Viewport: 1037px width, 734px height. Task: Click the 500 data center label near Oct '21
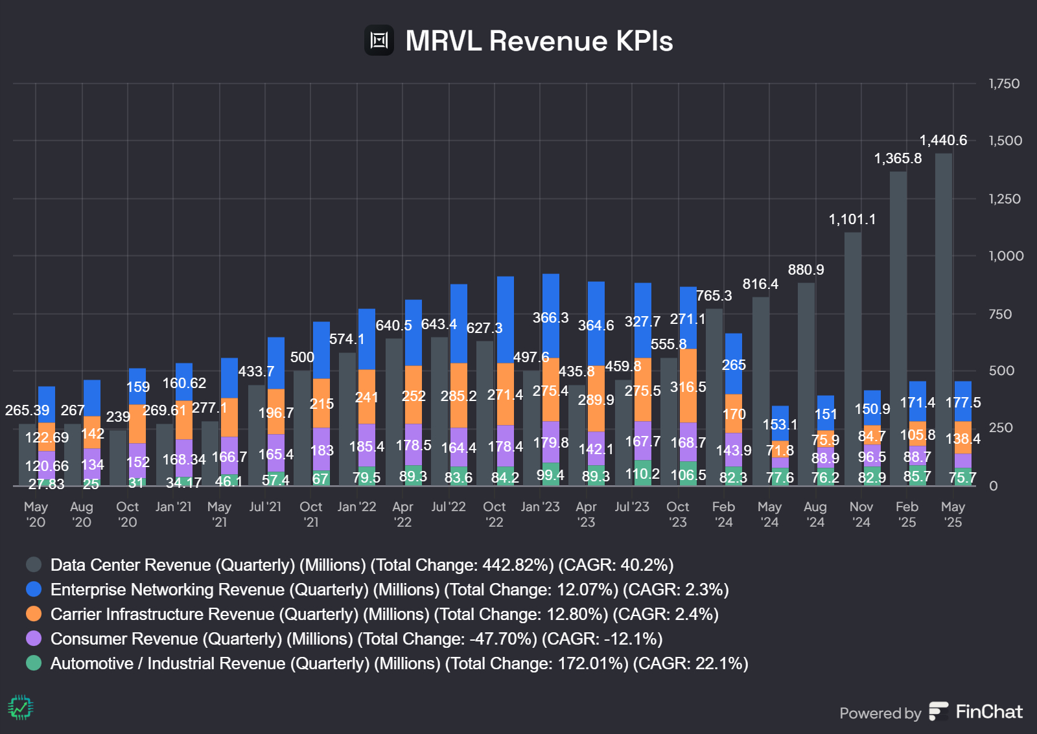click(302, 357)
